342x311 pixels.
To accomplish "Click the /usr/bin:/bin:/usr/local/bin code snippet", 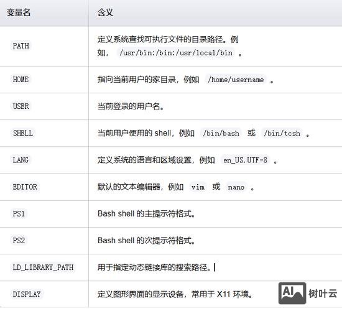I will pyautogui.click(x=176, y=53).
